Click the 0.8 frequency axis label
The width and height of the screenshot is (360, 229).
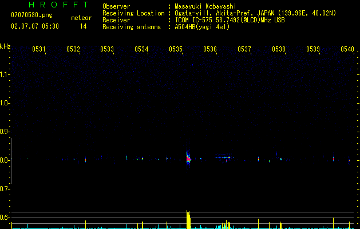tap(5, 160)
